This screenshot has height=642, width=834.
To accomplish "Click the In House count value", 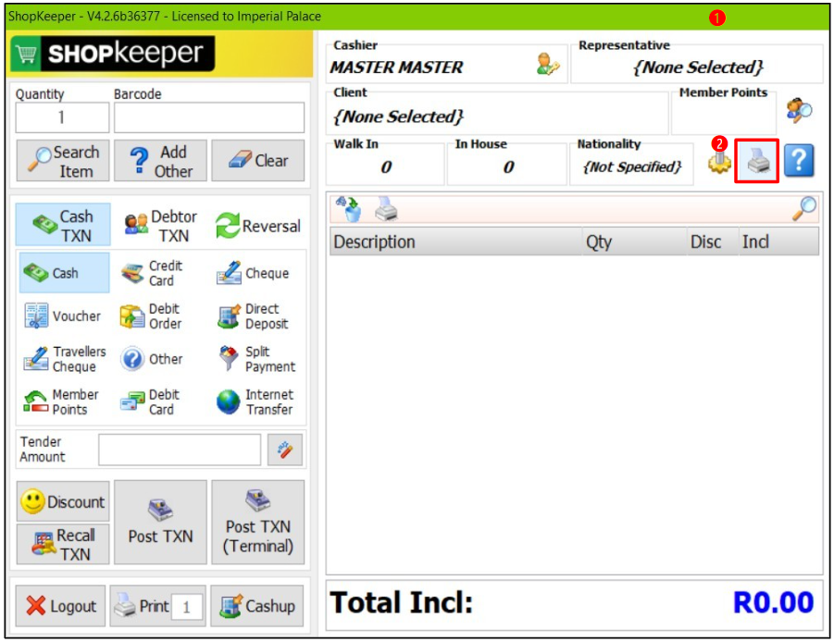I will click(508, 167).
